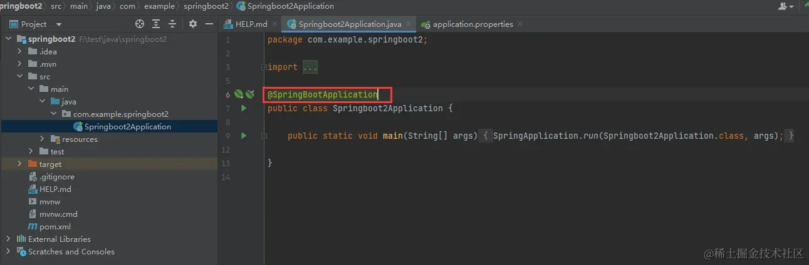
Task: Click the first Spring bean gutter icon on line 6
Action: pos(238,94)
